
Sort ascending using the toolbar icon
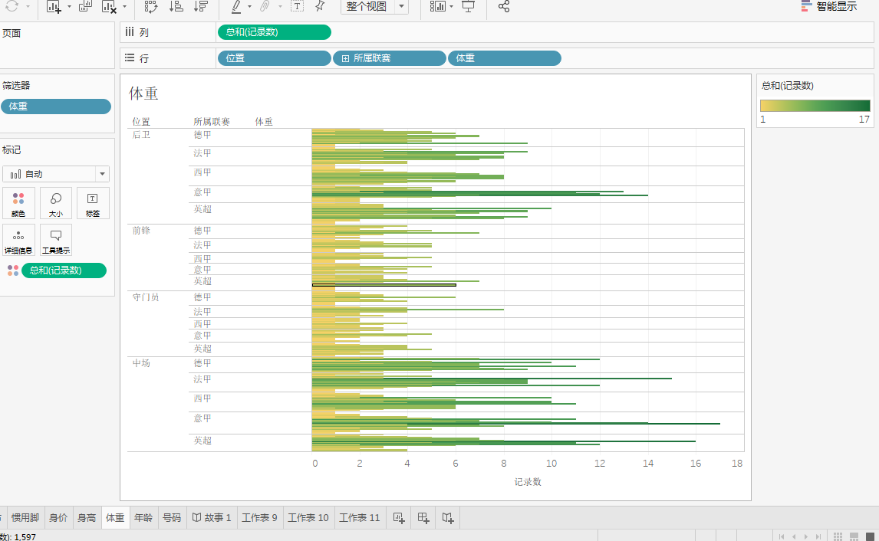[x=176, y=7]
